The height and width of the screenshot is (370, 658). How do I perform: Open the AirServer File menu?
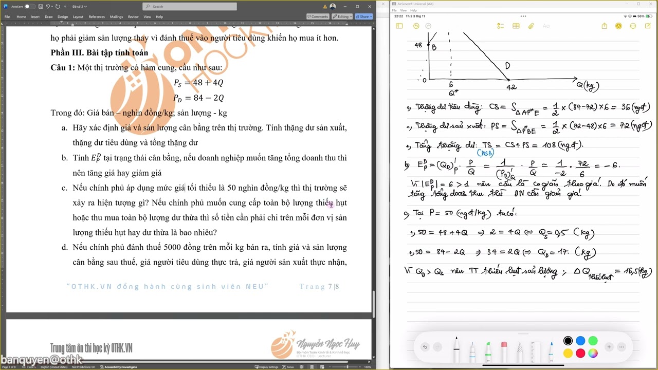point(394,10)
